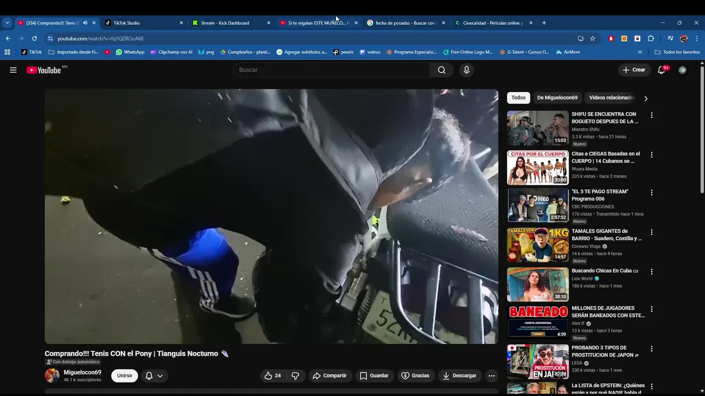Open the Google apps grid in the bookmarks bar

(7, 52)
